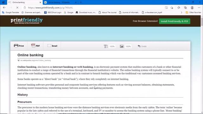
Task: Open the Grammar and spell bookmark
Action: click(x=31, y=12)
